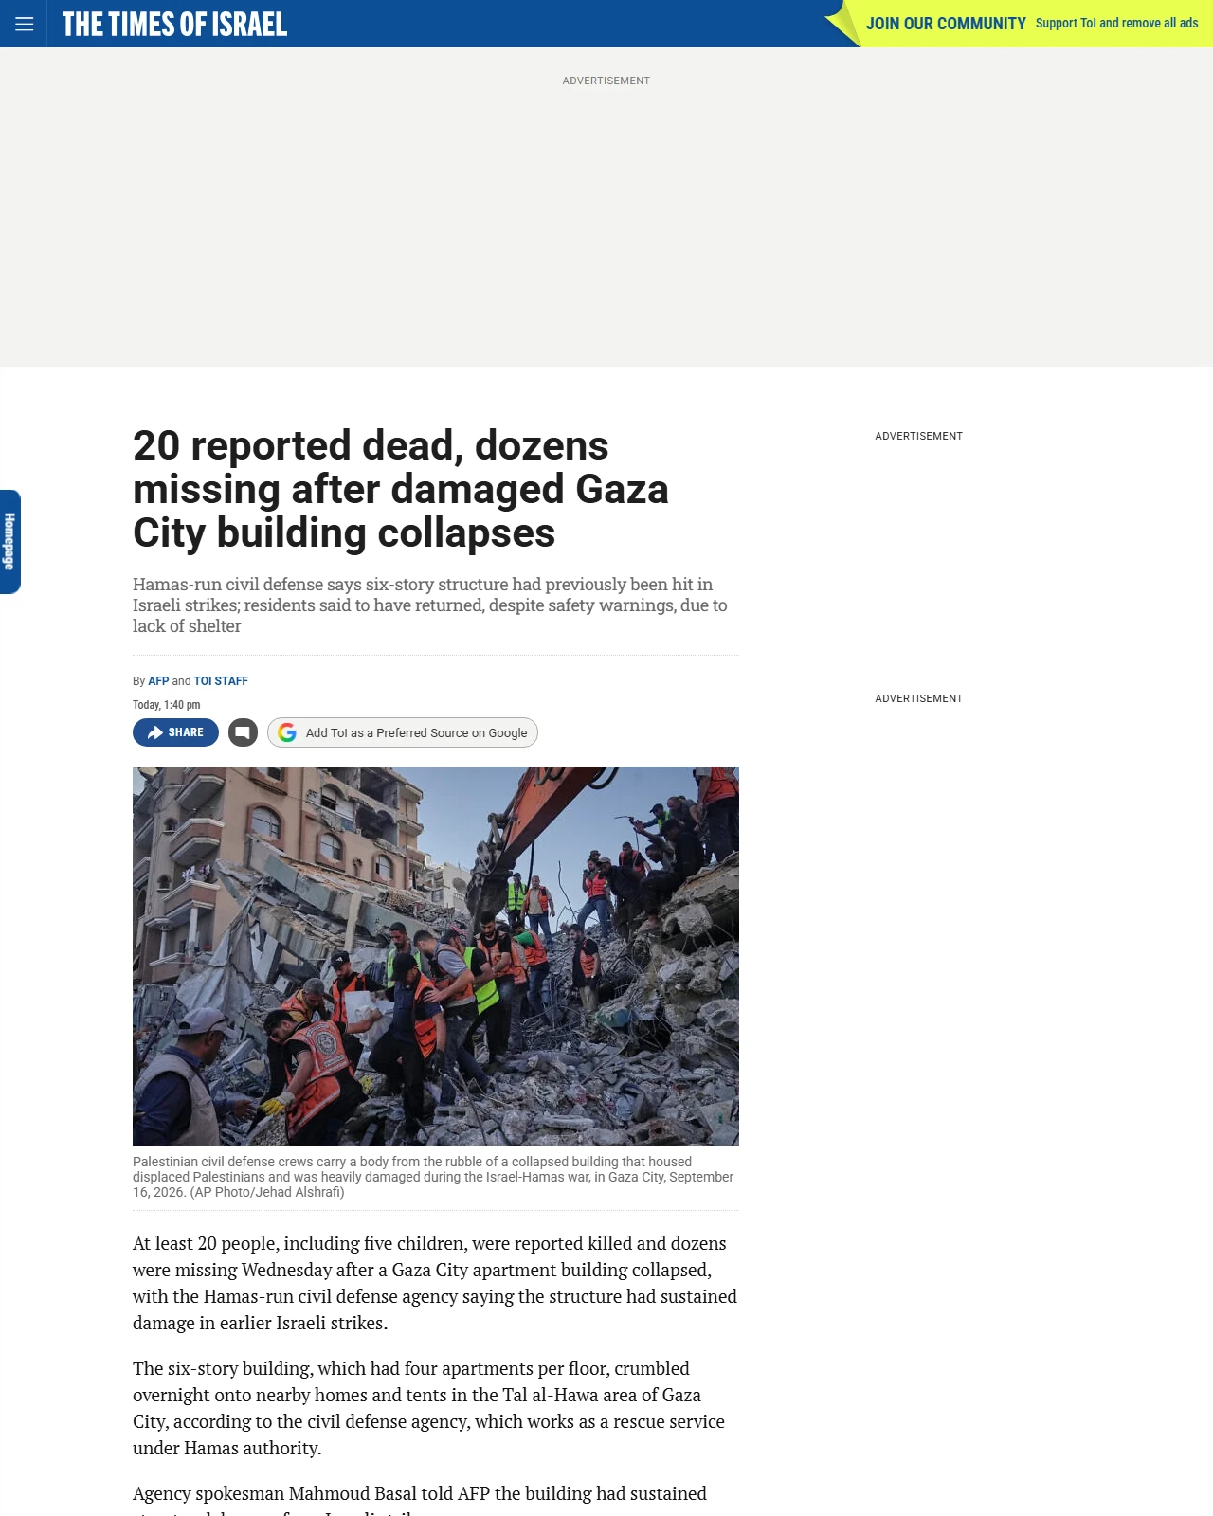Screen dimensions: 1213x1516
Task: Click the headline about Gaza City building collapse
Action: click(401, 489)
